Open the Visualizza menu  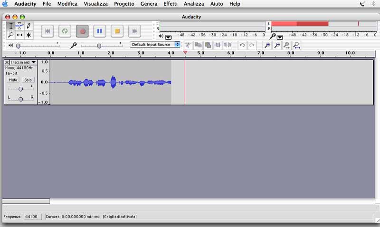pyautogui.click(x=96, y=4)
